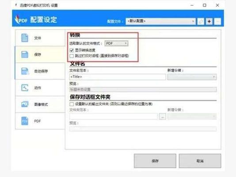236x177 pixels.
Task: Close the settings window
Action: pos(217,5)
